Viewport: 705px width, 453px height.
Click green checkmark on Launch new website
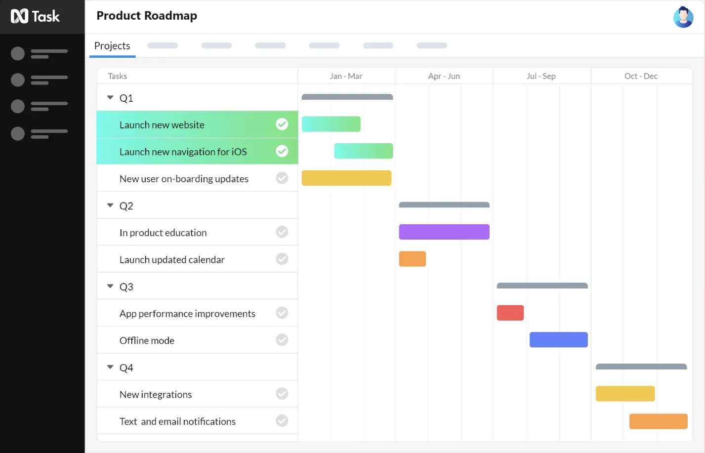(282, 124)
